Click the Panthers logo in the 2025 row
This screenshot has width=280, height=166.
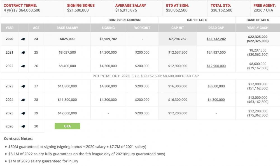pos(23,113)
